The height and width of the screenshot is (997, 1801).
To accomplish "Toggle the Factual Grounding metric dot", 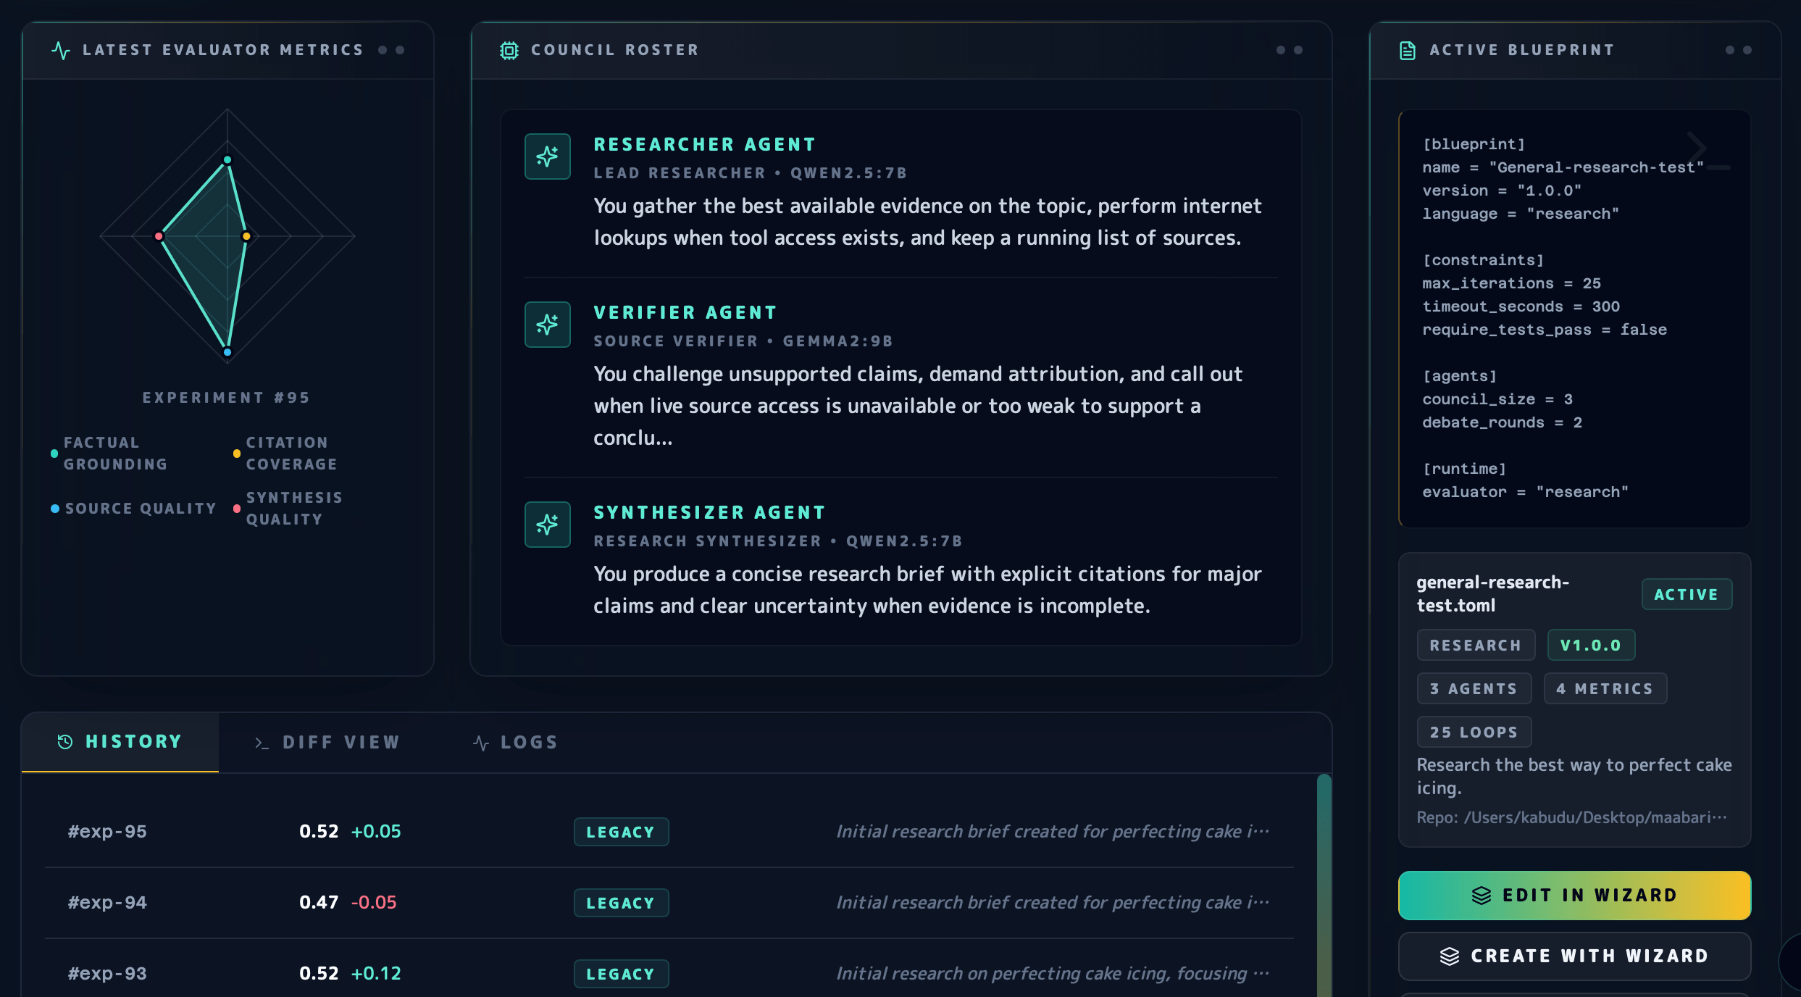I will [x=54, y=454].
